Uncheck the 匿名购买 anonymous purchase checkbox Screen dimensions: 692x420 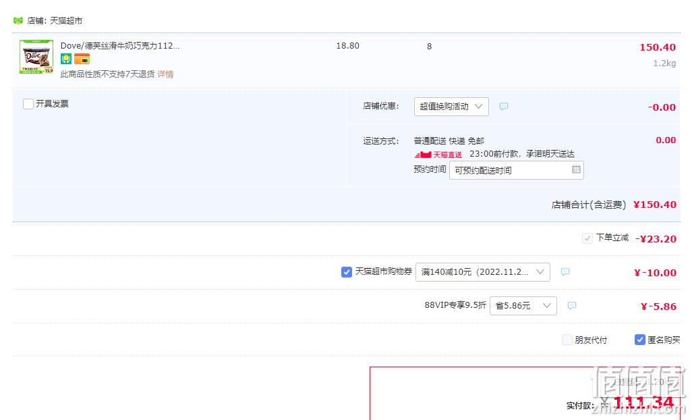(640, 340)
